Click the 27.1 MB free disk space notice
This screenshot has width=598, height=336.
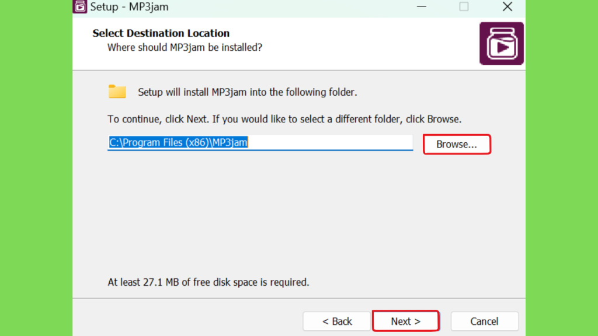(208, 282)
